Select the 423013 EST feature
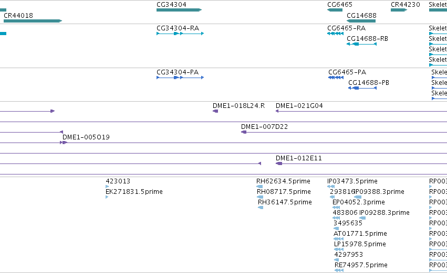447x273 pixels. [107, 187]
